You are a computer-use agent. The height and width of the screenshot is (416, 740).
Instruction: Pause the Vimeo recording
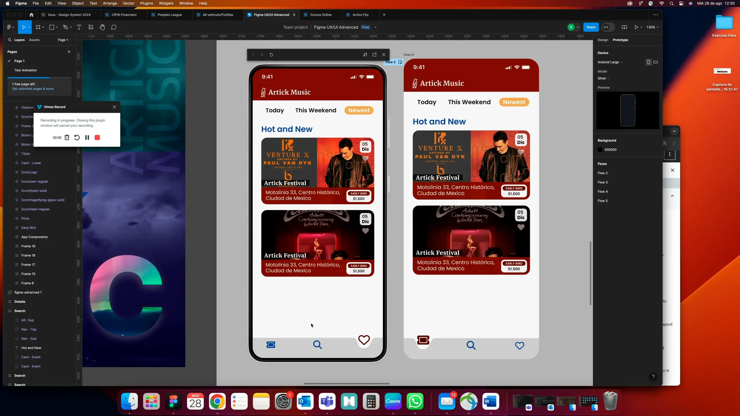point(87,138)
